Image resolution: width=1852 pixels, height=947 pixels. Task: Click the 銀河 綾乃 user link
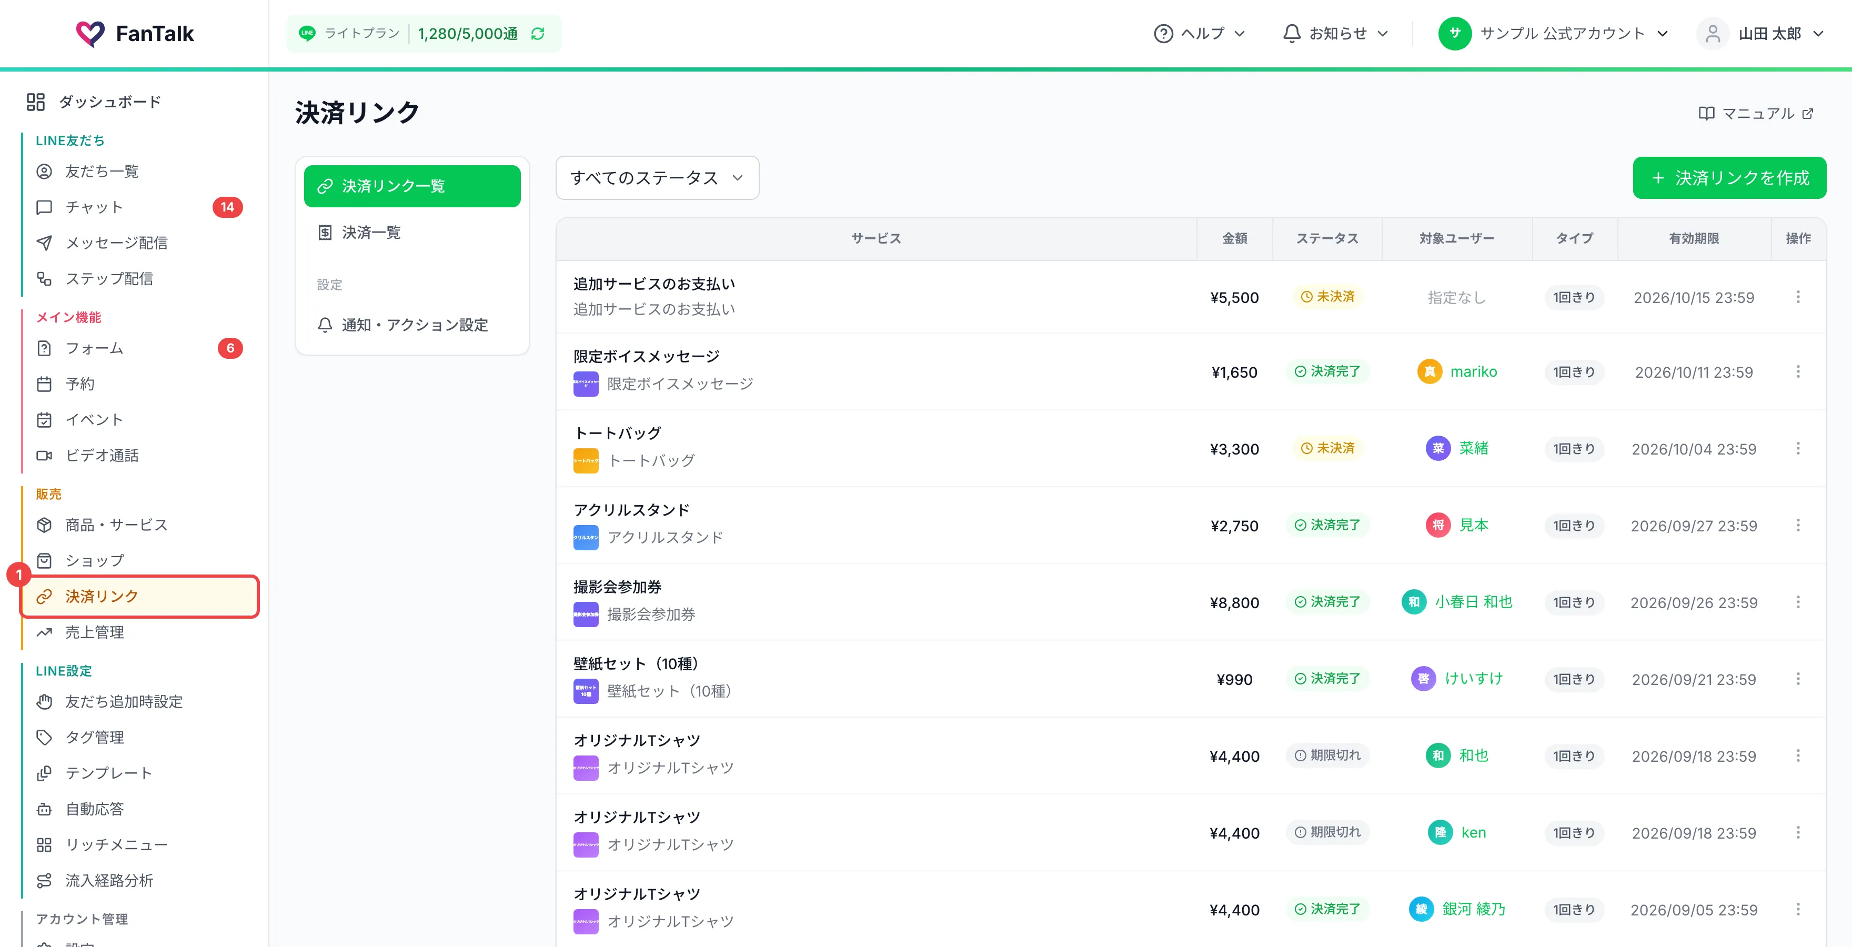point(1474,910)
